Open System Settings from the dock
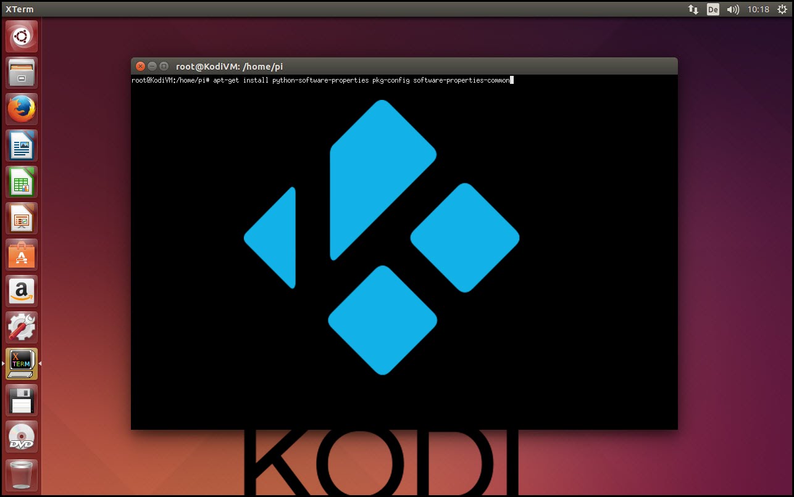Image resolution: width=794 pixels, height=497 pixels. point(21,327)
